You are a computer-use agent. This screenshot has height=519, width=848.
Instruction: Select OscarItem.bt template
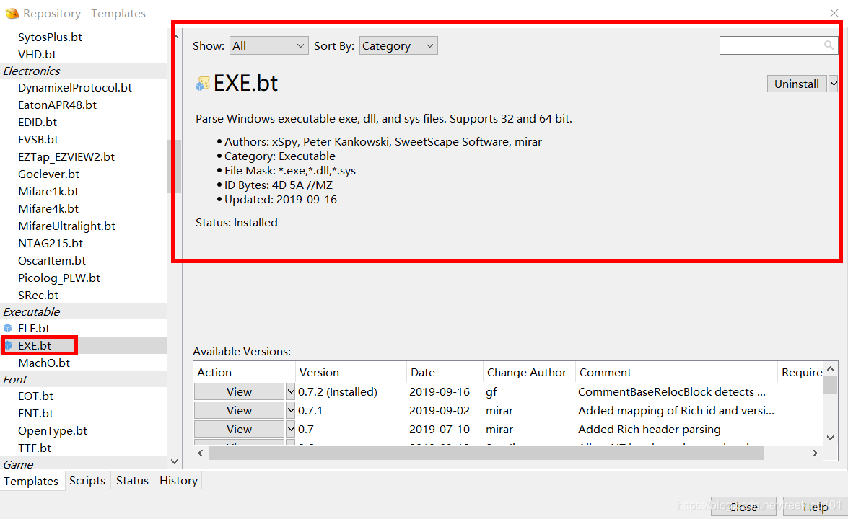pos(52,260)
